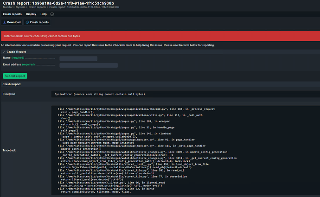
Task: Focus the Name input field
Action: pyautogui.click(x=78, y=58)
